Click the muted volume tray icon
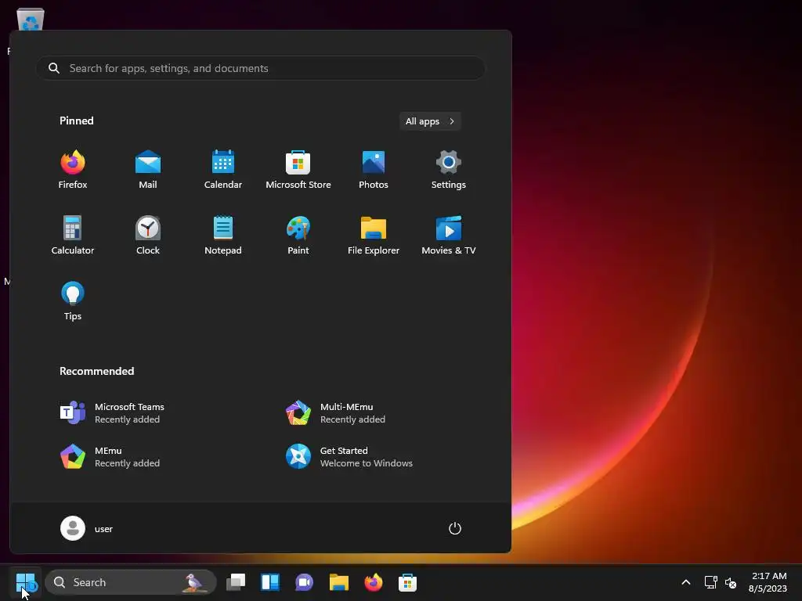Image resolution: width=802 pixels, height=601 pixels. coord(731,582)
